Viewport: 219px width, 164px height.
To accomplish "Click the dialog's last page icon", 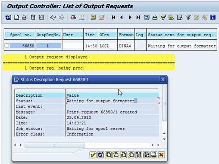I will pyautogui.click(x=131, y=155).
